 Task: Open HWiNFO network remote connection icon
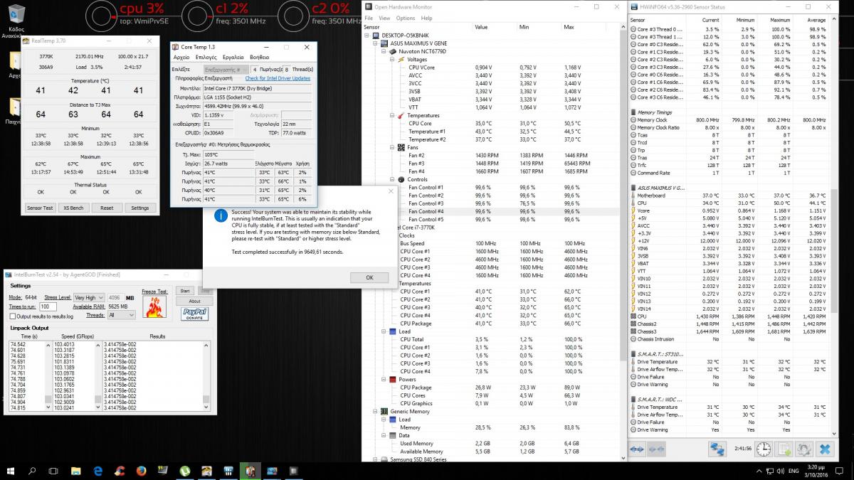(x=718, y=449)
